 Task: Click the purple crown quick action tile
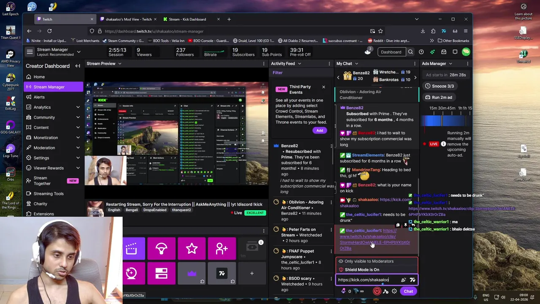tap(192, 273)
